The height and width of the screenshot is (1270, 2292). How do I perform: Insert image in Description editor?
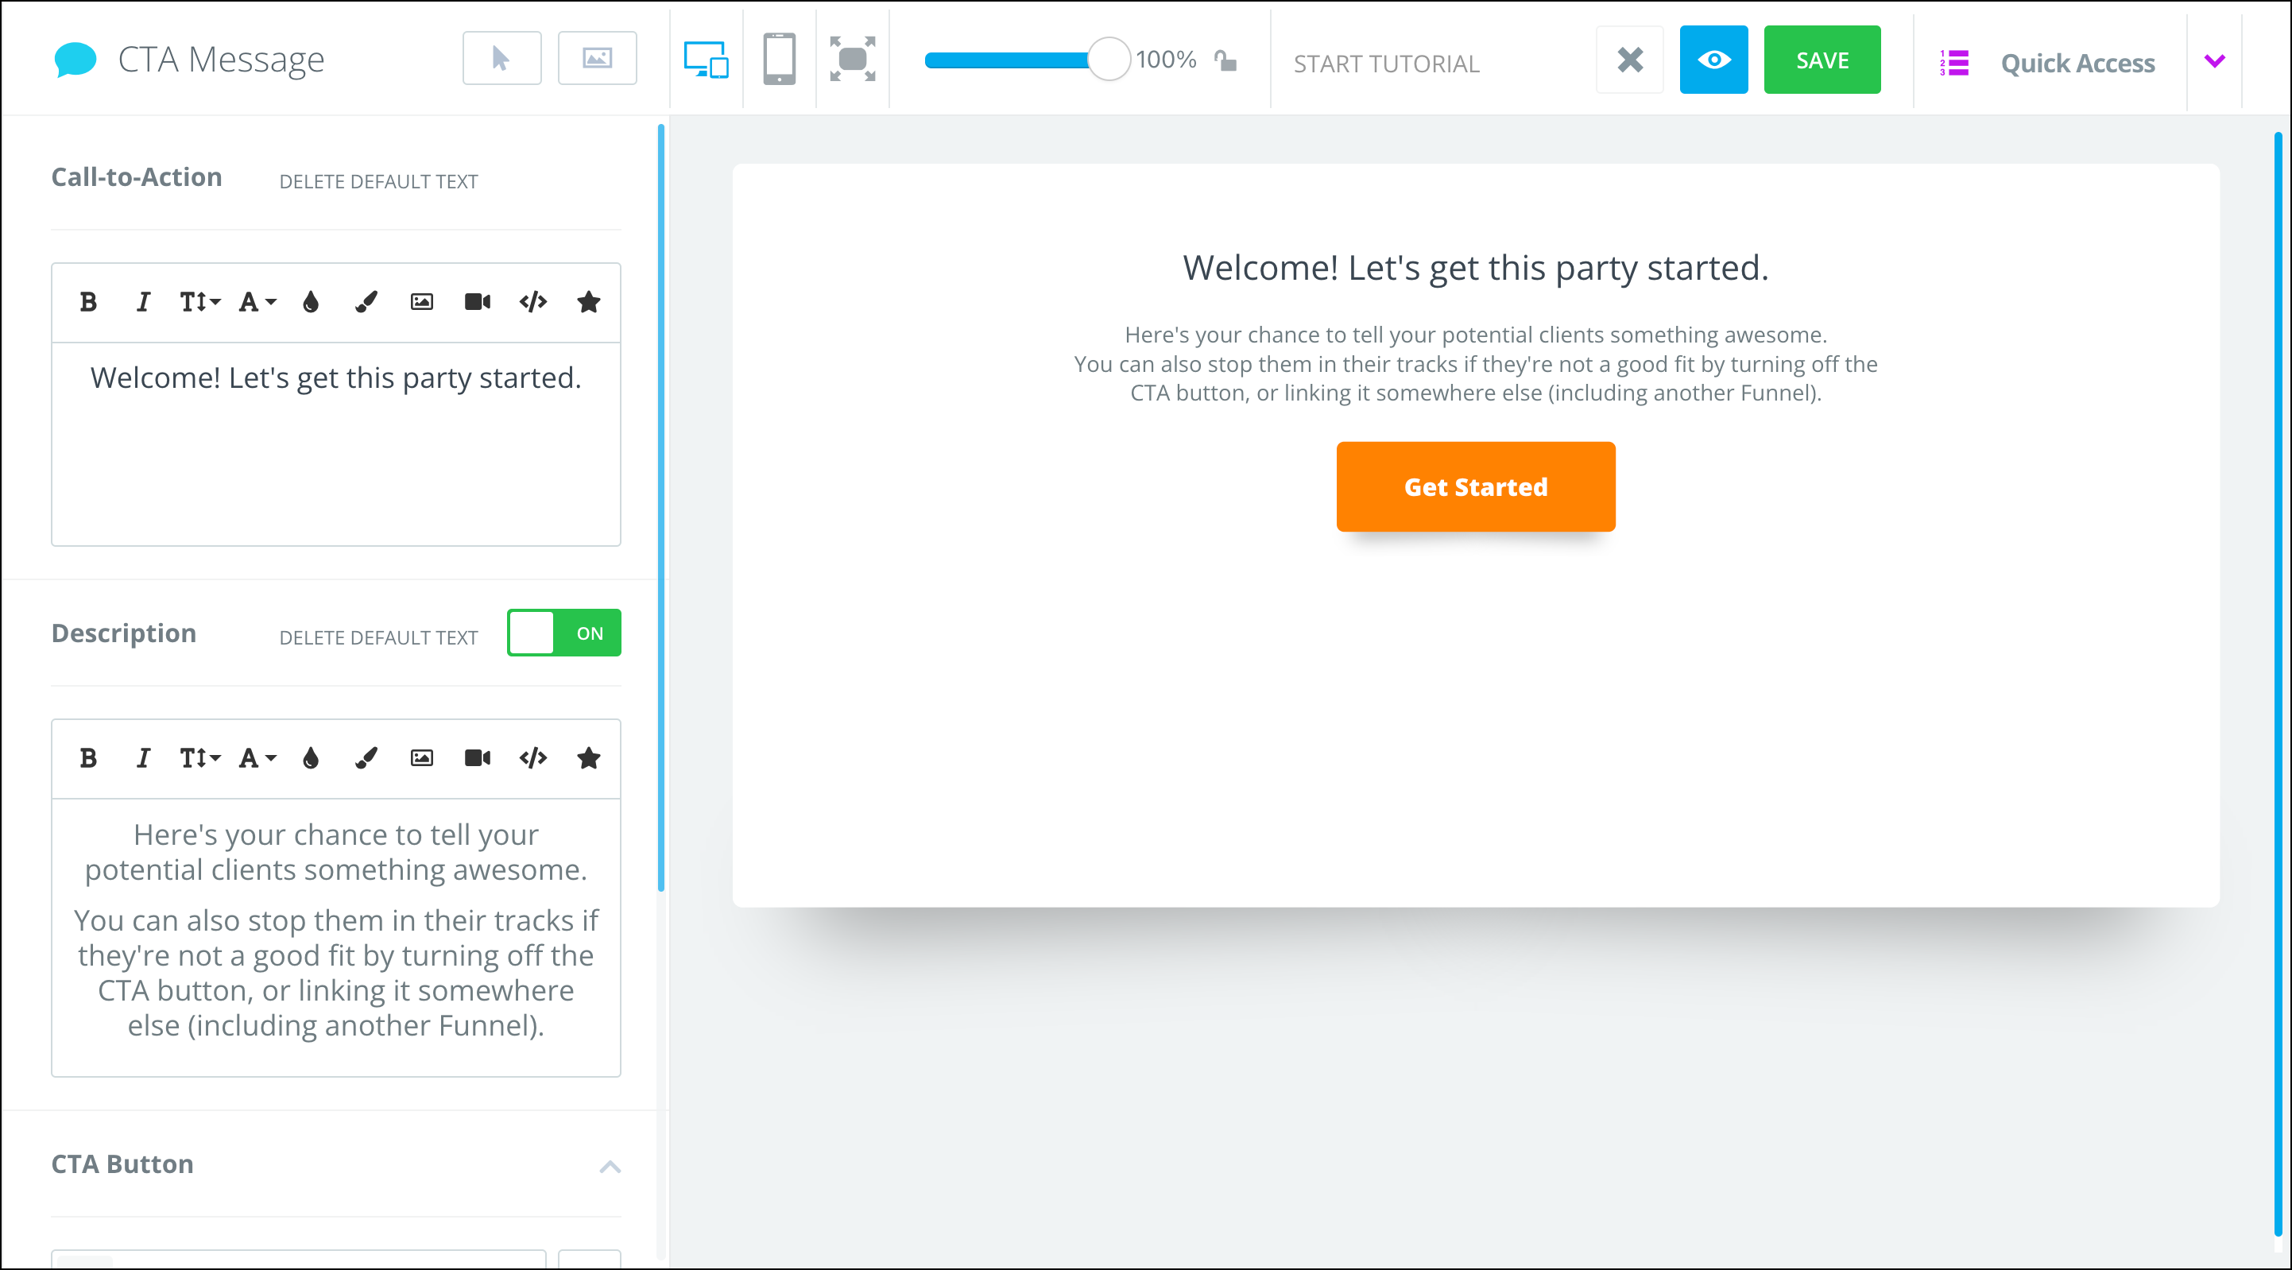coord(422,758)
